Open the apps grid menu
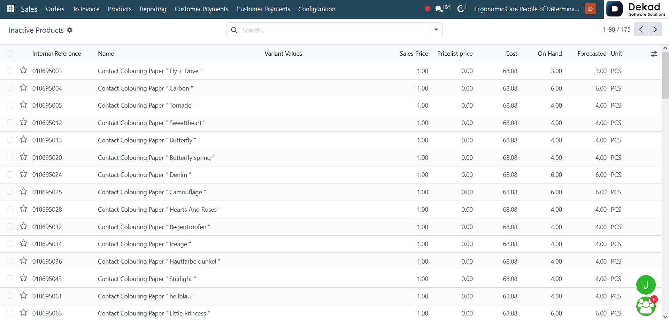This screenshot has width=669, height=320. [x=10, y=9]
